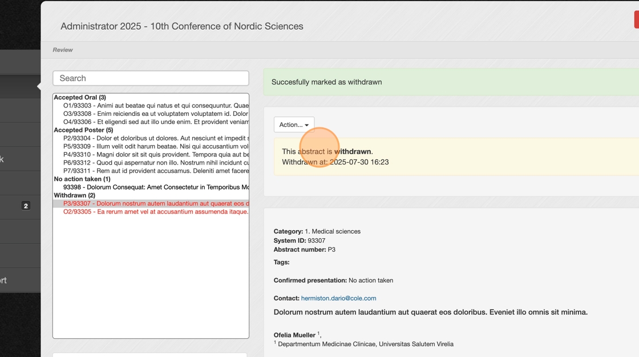Select poster abstract P5/93309 Illum velit

(x=156, y=146)
